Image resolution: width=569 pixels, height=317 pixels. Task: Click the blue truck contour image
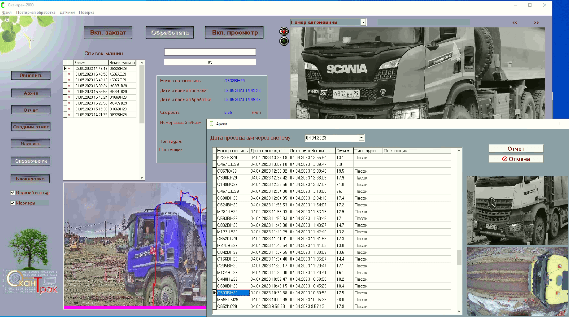click(135, 246)
